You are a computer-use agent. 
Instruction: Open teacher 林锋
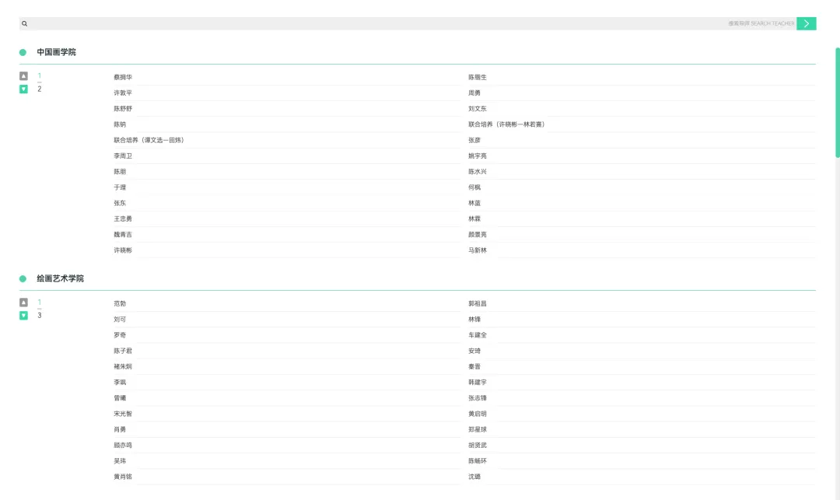[474, 319]
